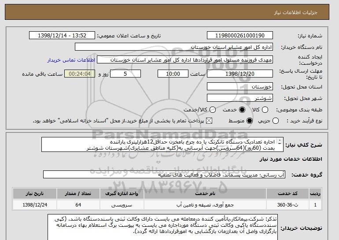
Task: Click the buyer organization name field
Action: [174, 47]
